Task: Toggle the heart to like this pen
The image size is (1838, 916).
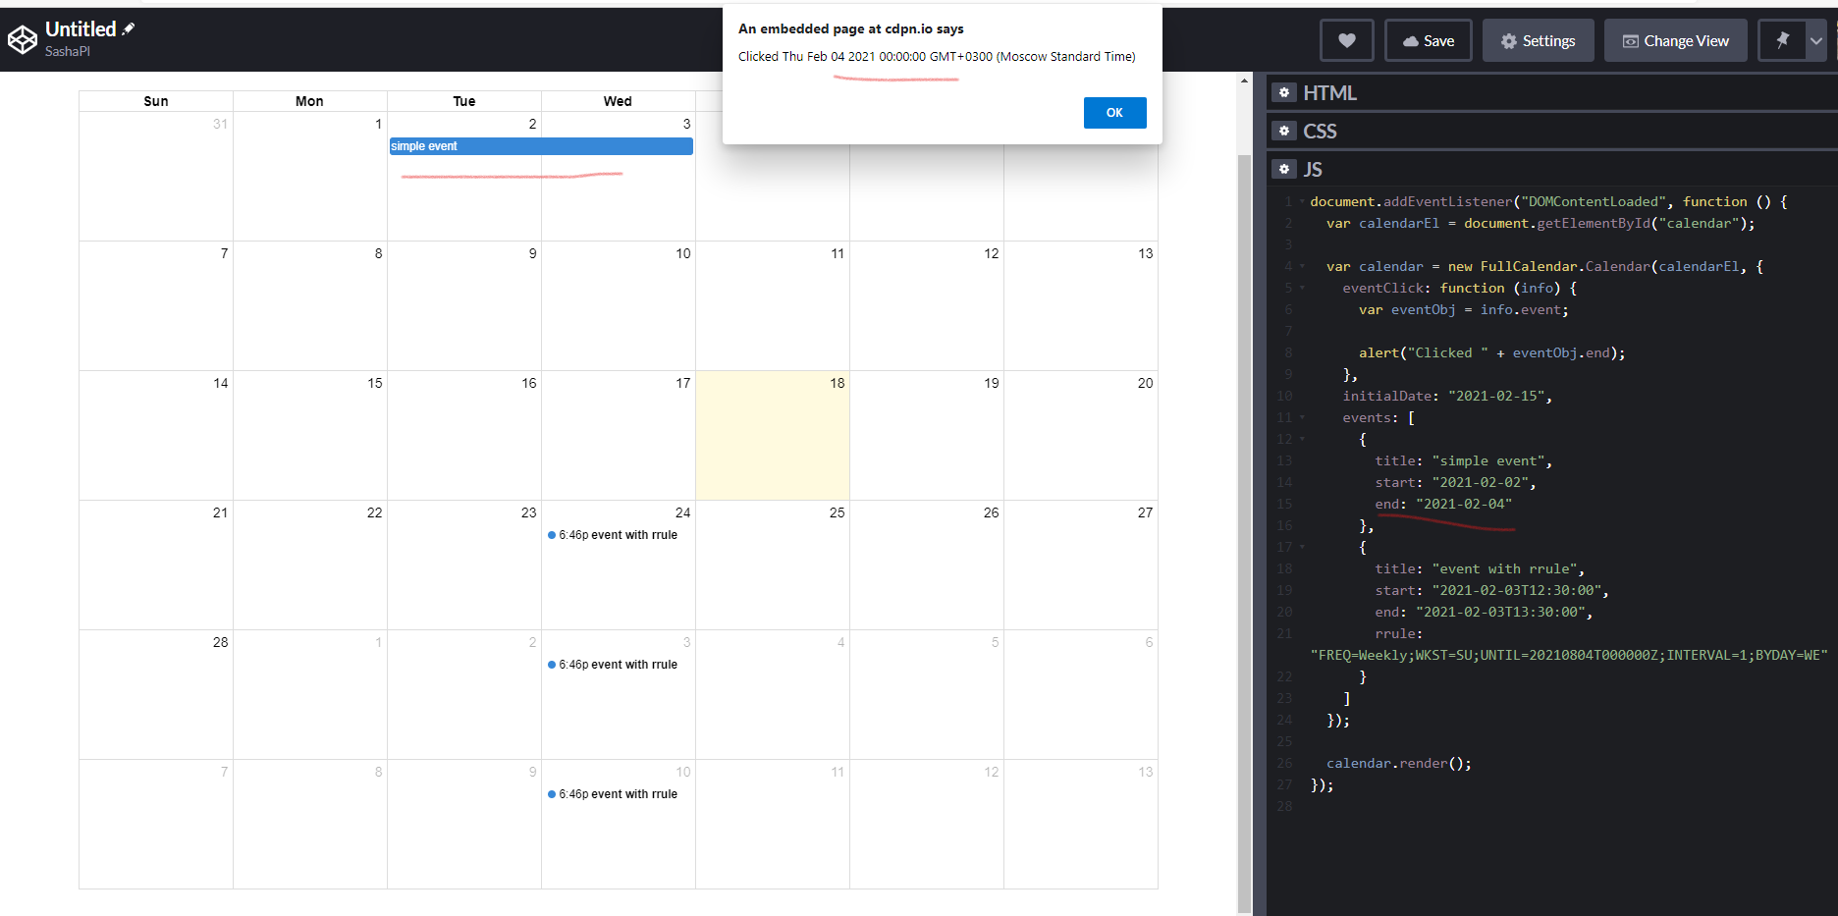Action: coord(1346,39)
